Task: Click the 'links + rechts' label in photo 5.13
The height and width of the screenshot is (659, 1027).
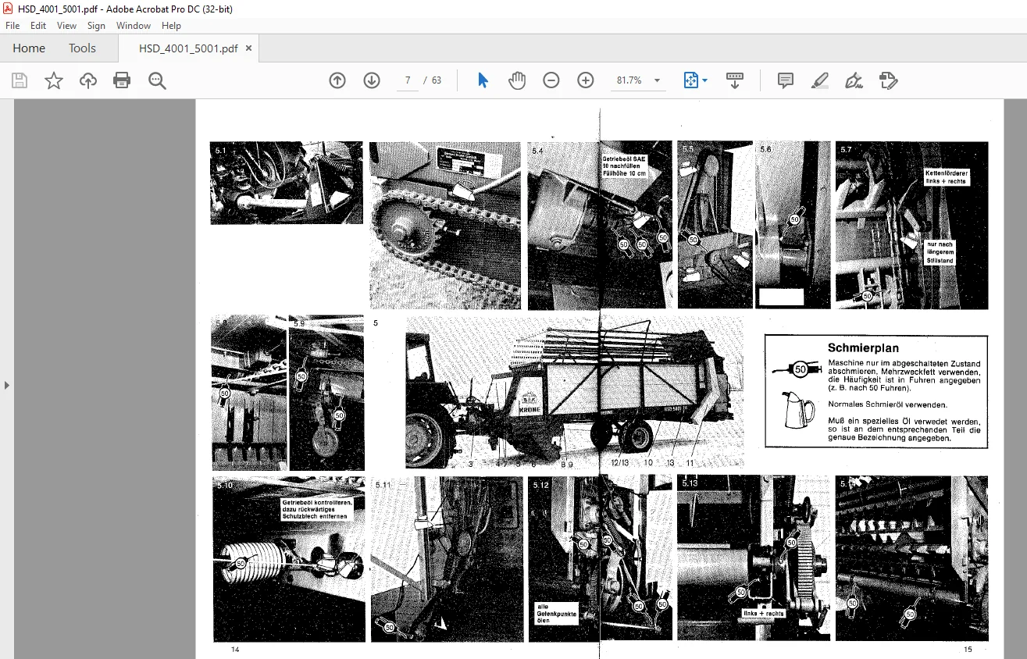Action: [x=763, y=614]
